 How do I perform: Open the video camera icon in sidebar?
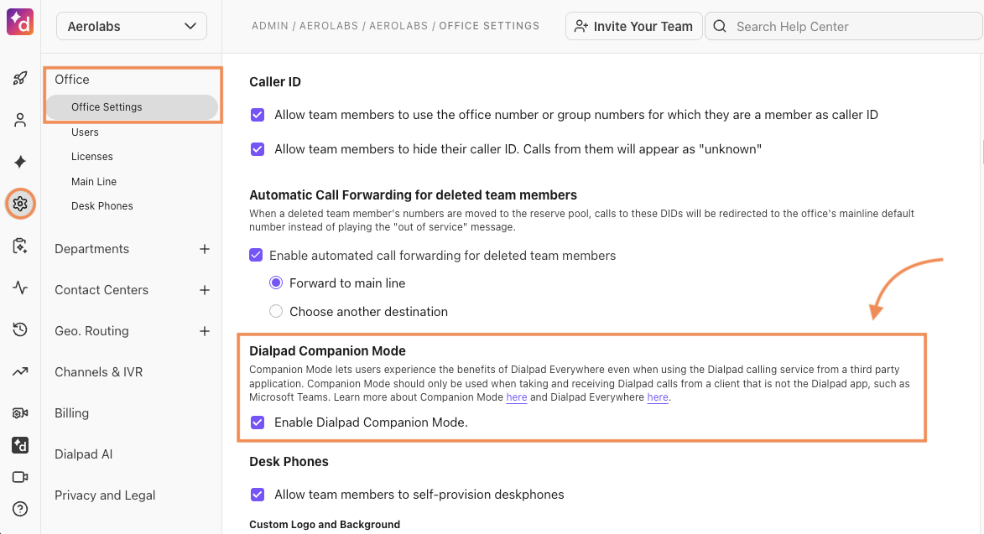point(20,477)
